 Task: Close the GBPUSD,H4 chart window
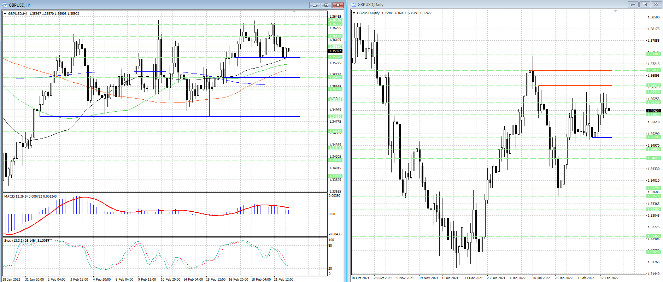click(x=338, y=5)
